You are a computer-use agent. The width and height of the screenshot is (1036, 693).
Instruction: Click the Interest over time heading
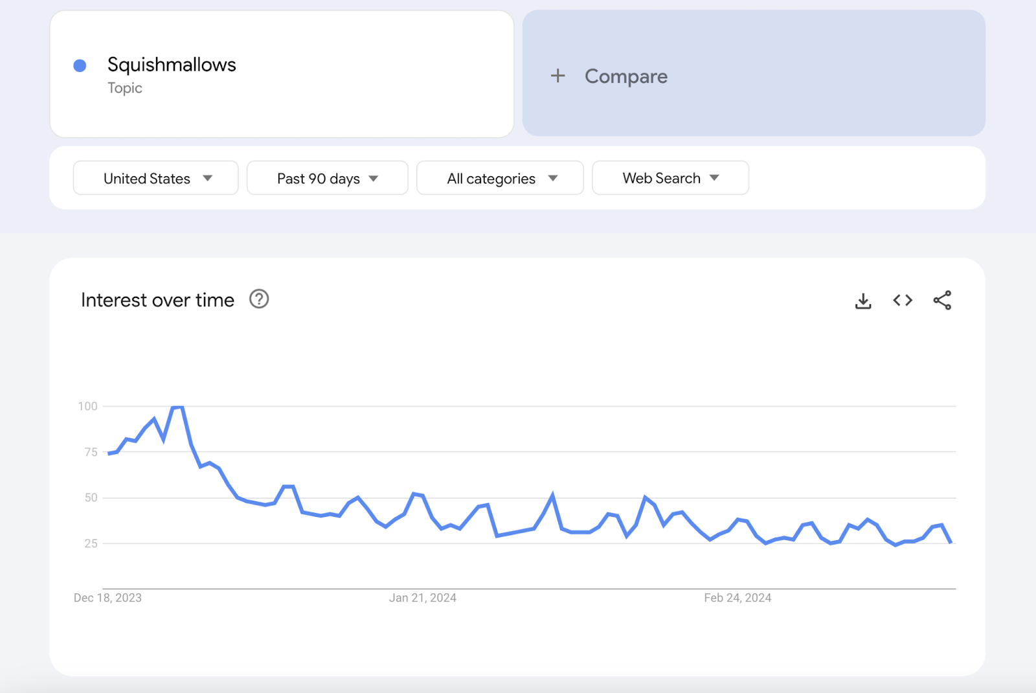click(x=157, y=299)
